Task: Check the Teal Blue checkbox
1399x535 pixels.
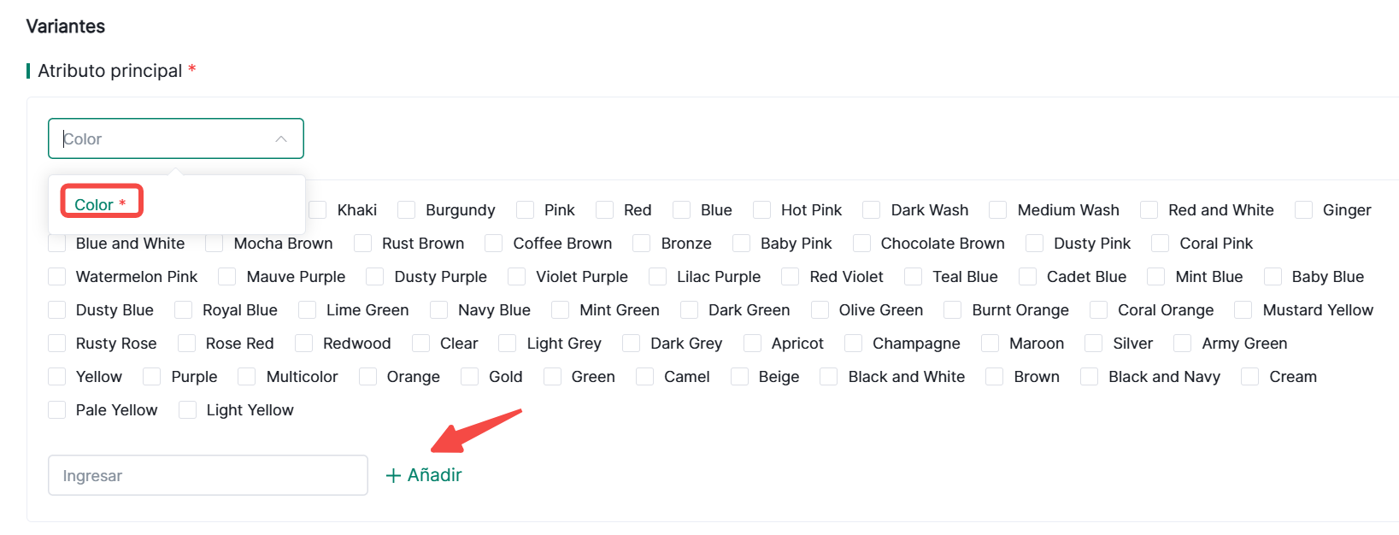Action: pos(914,277)
